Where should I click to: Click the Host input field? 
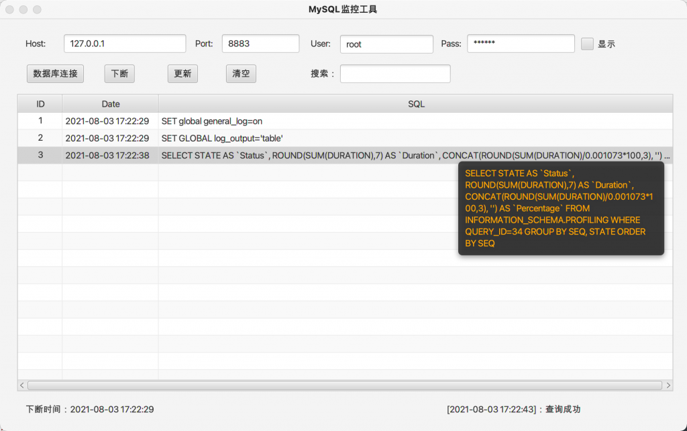[x=125, y=44]
